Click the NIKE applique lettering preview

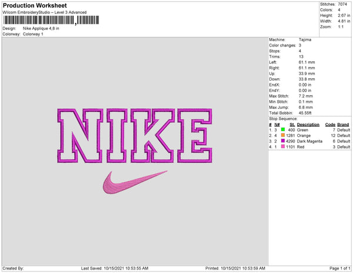point(135,136)
